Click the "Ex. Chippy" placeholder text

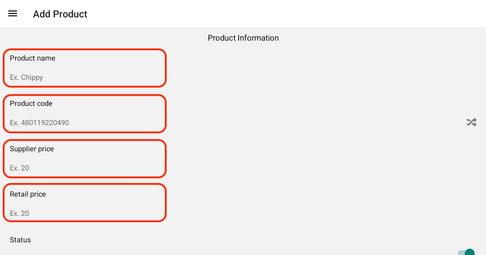26,77
